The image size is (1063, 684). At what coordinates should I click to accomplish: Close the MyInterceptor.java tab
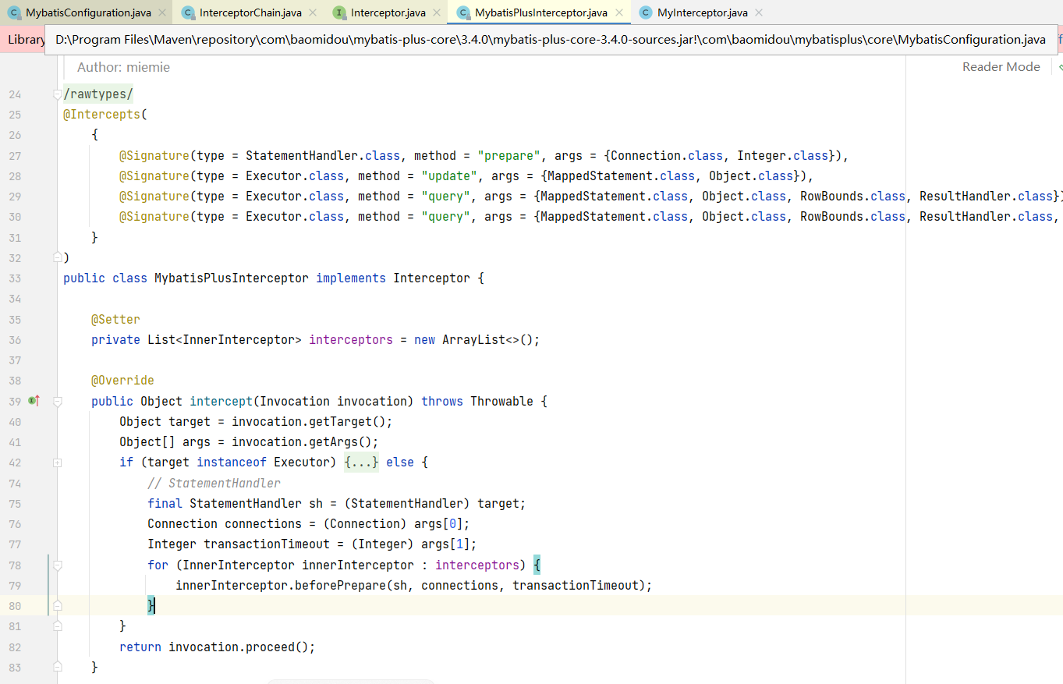tap(759, 12)
